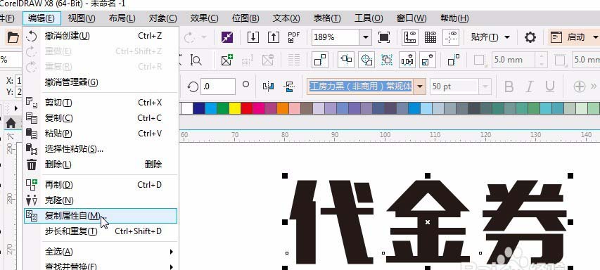Choose 撤消创建(U) from Edit menu
The image size is (600, 270).
coord(101,36)
